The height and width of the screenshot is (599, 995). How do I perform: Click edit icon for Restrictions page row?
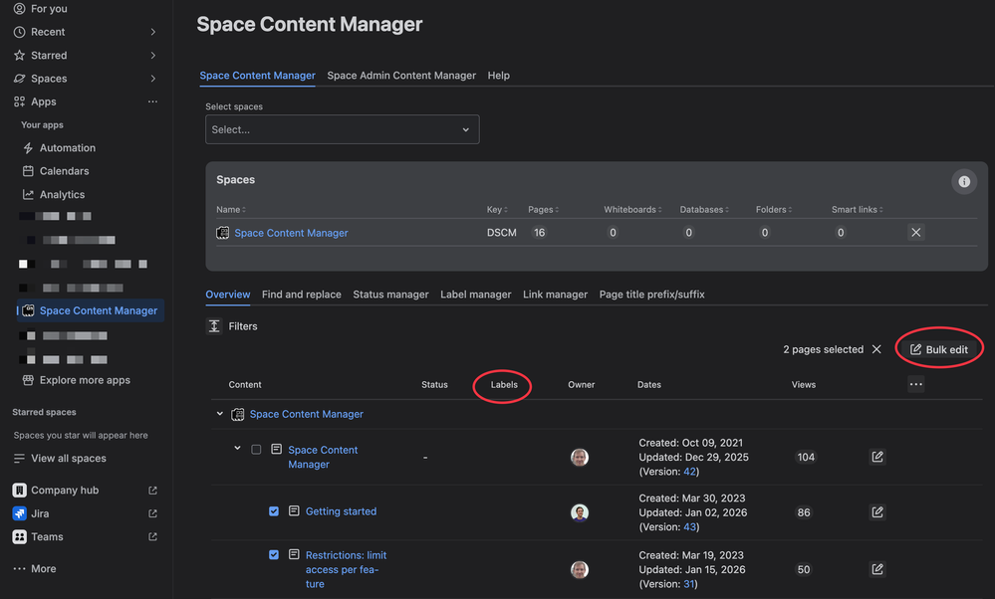pyautogui.click(x=876, y=569)
